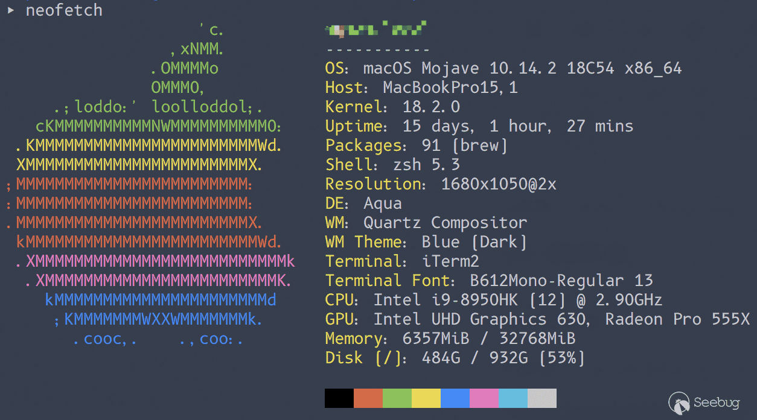Viewport: 757px width, 420px height.
Task: Select the GPU value listing Intel UHD Graphics 630
Action: tap(561, 319)
